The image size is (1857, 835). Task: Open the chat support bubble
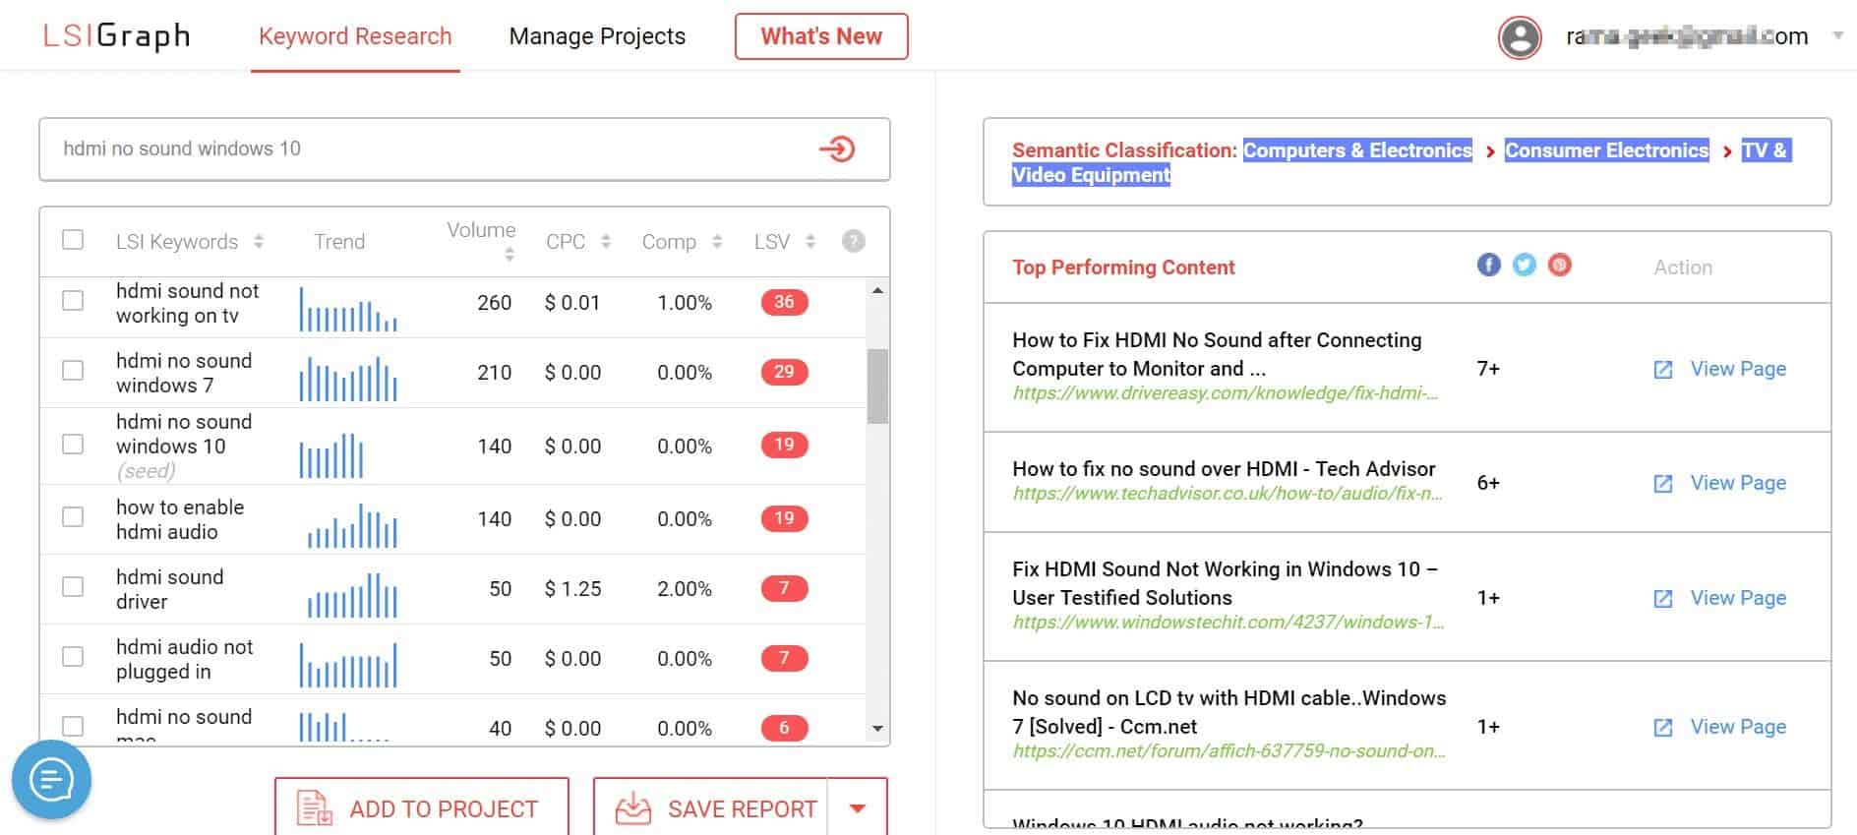click(x=51, y=780)
